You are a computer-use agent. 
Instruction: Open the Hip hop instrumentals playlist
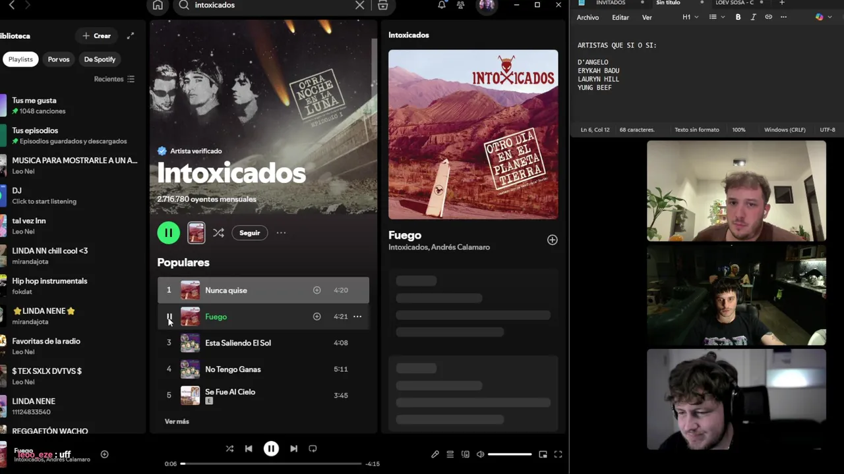click(69, 286)
